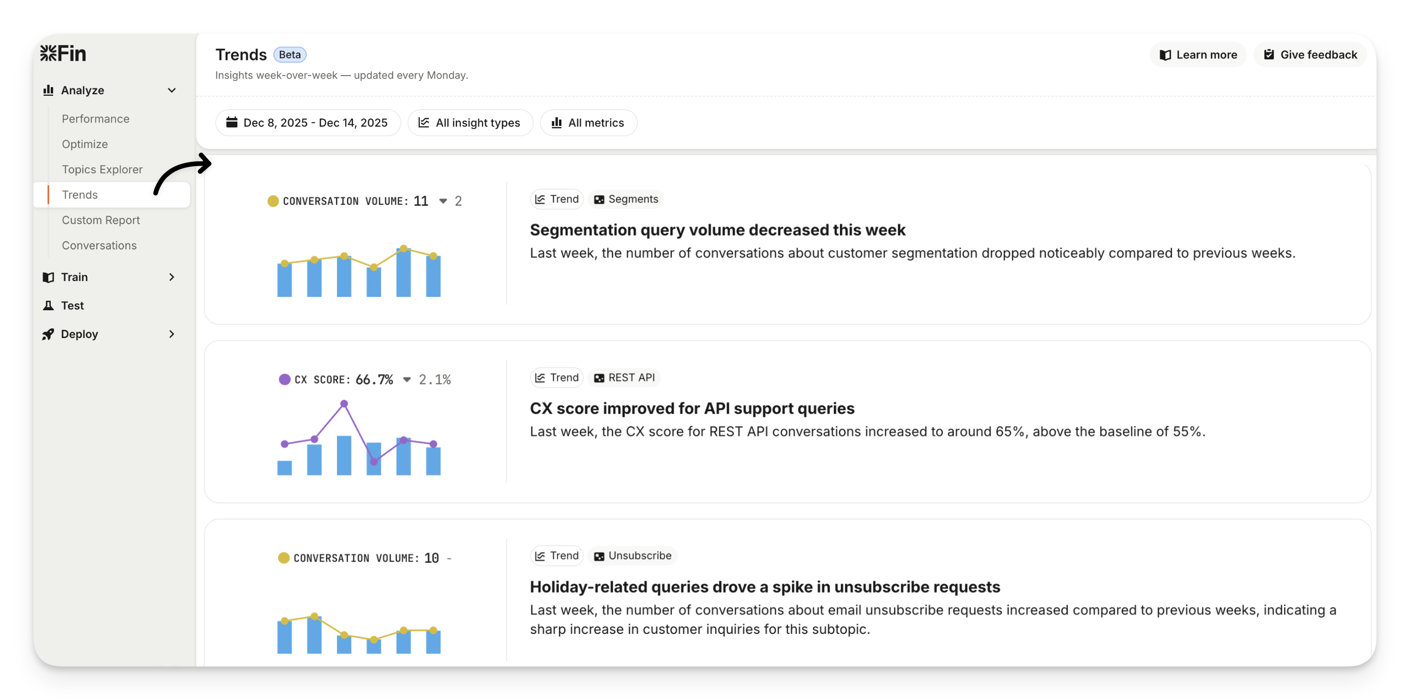Open Segmentation query volume decreased insight
The width and height of the screenshot is (1410, 700).
point(717,230)
